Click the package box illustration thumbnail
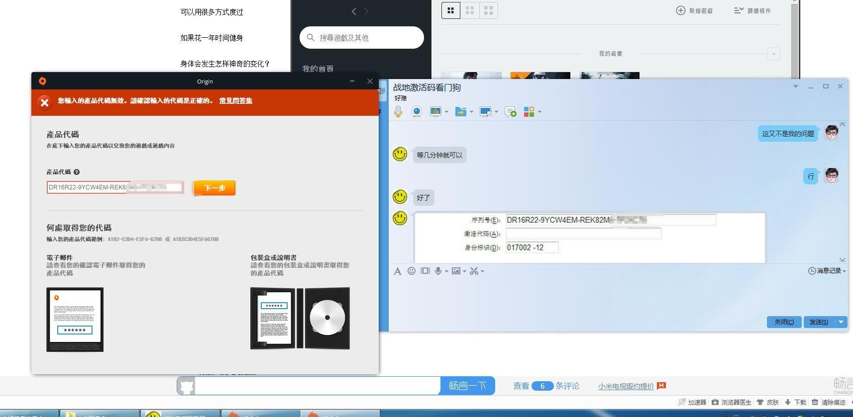 click(300, 318)
